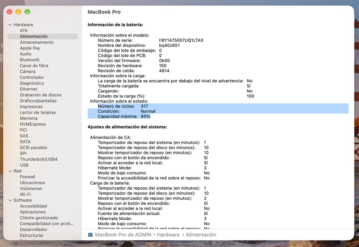Viewport: 359px width, 247px height.
Task: Open Lector de tarjetas entry
Action: (38, 112)
